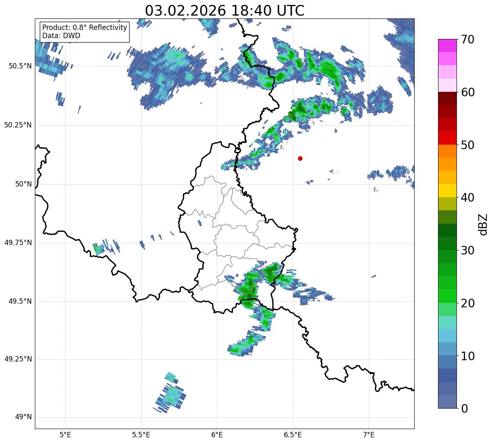Click the longitude label "6°E"
493x443 pixels.
point(217,434)
